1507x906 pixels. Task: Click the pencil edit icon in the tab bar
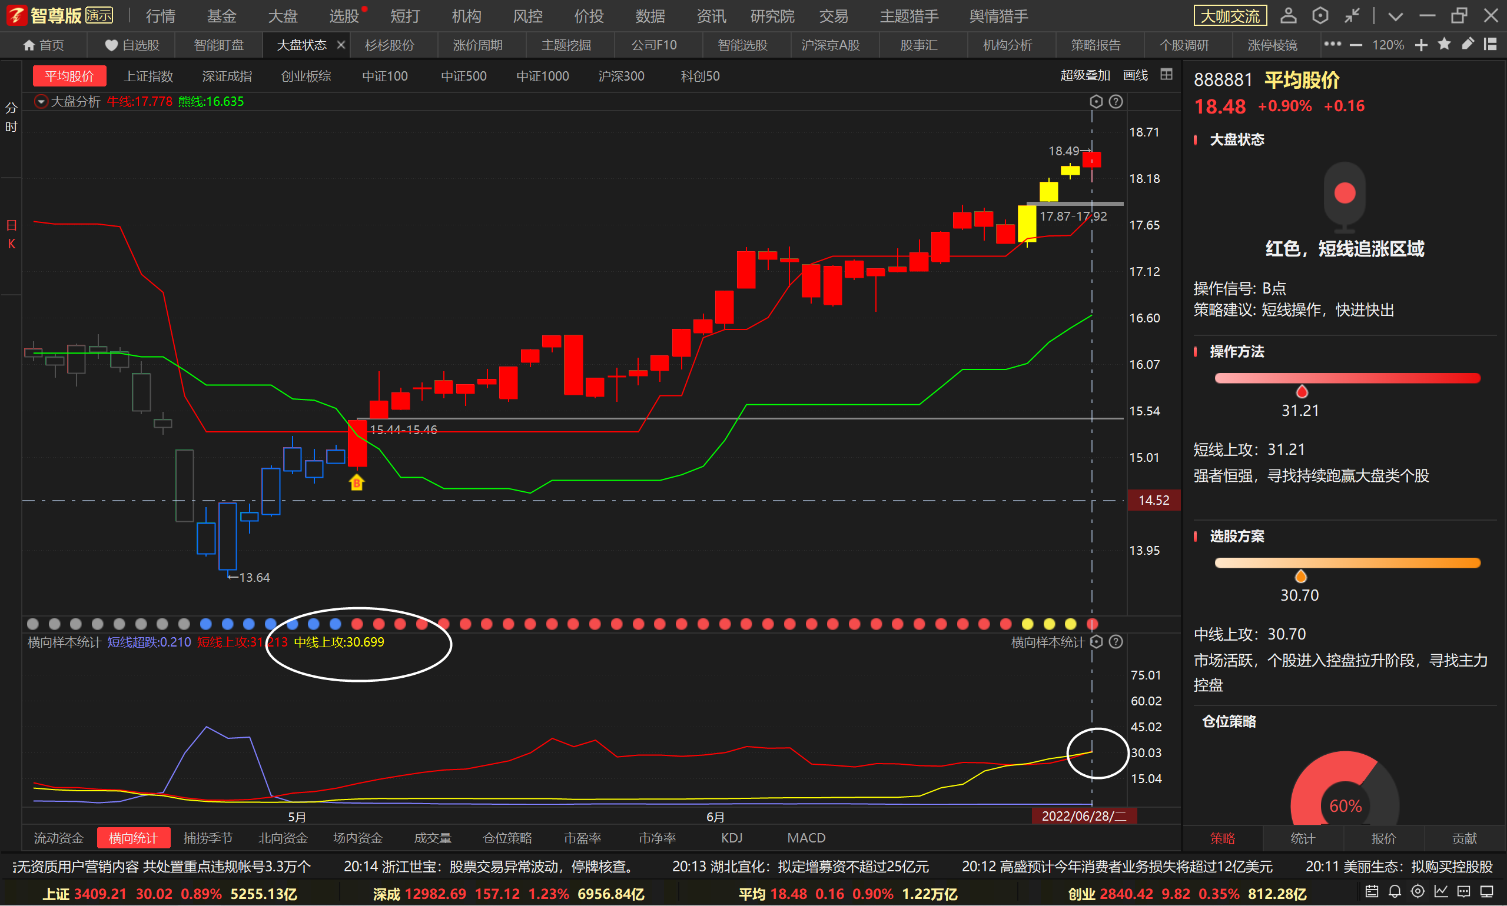[1468, 44]
